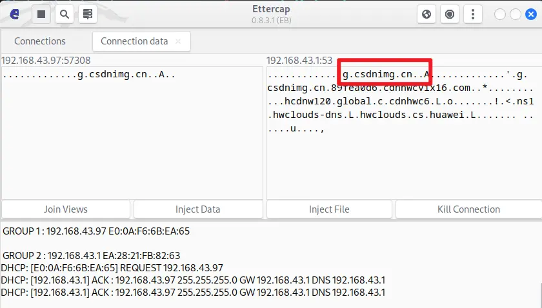Close the Connection data tab

tap(179, 41)
